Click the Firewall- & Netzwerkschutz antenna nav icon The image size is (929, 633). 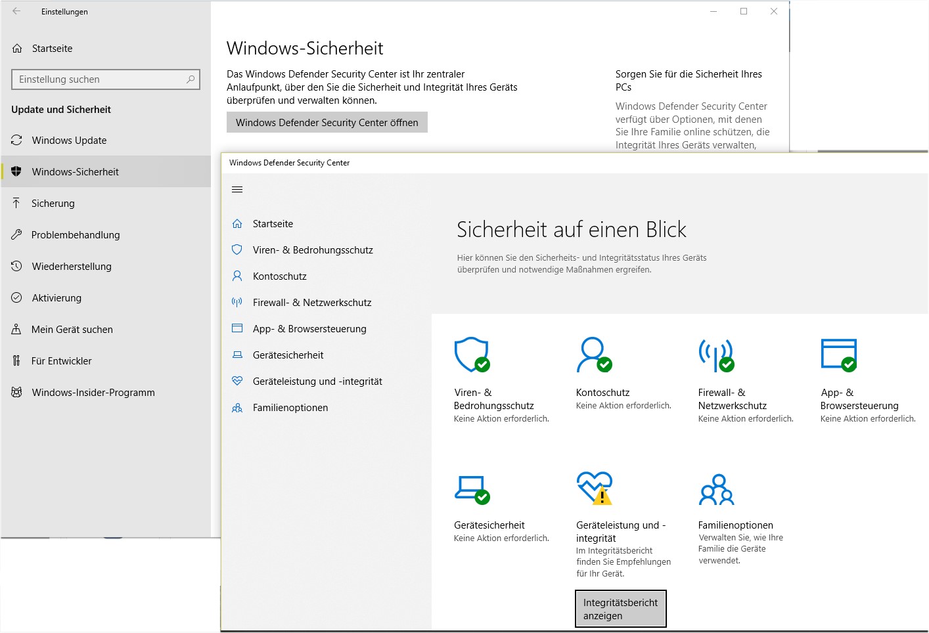pyautogui.click(x=237, y=303)
